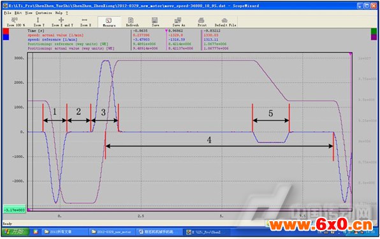Image resolution: width=380 pixels, height=239 pixels.
Task: Click the Print toolbar icon
Action: [201, 22]
